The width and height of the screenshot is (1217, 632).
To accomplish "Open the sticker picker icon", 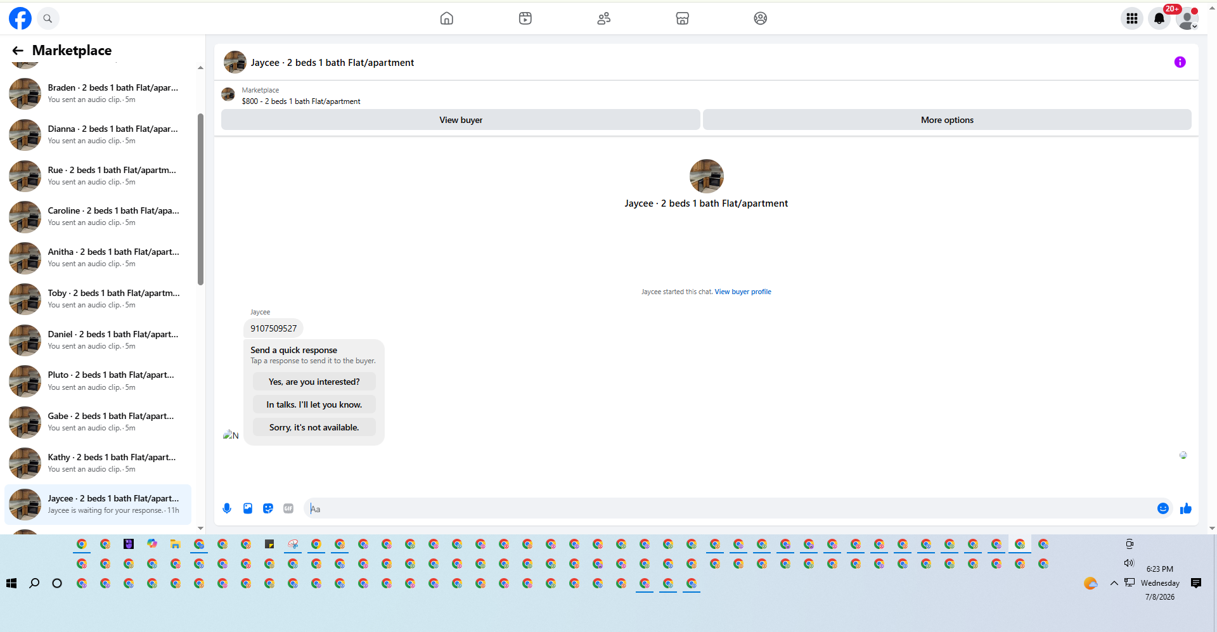I will coord(268,508).
